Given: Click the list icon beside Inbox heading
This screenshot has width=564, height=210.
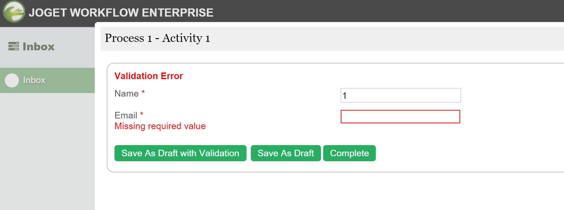Looking at the screenshot, I should tap(13, 46).
